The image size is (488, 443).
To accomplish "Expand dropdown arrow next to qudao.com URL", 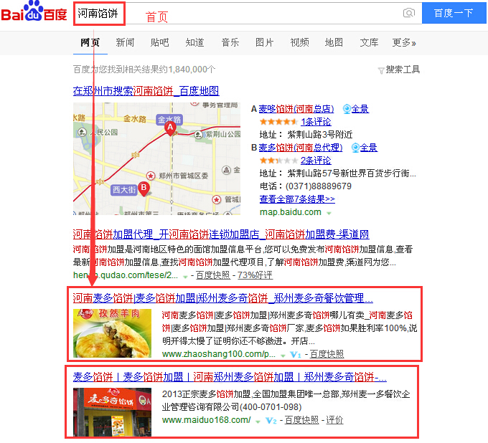I will point(185,277).
